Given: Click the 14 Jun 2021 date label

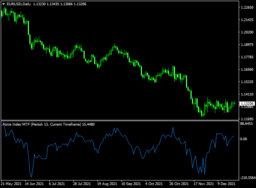Looking at the screenshot, I should click(33, 184).
